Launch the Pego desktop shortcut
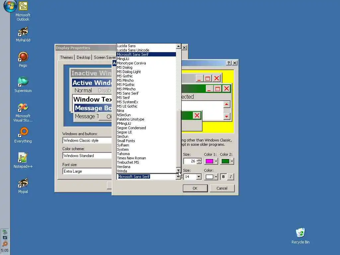 click(x=23, y=59)
